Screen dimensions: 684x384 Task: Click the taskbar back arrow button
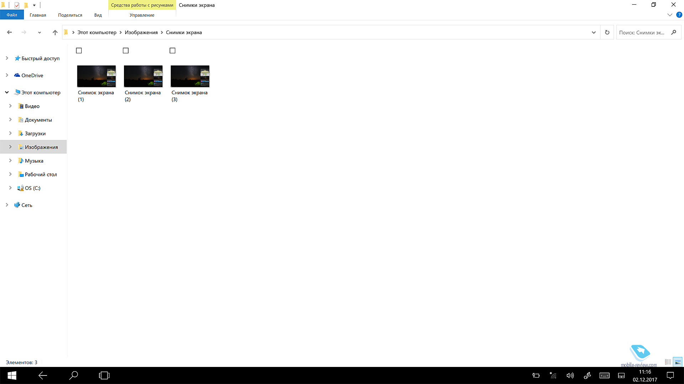coord(43,375)
